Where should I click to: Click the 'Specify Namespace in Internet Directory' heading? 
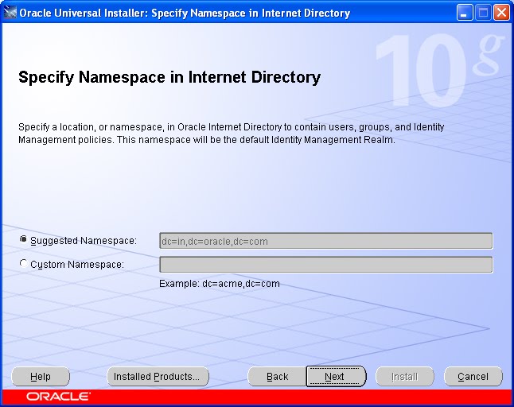169,78
